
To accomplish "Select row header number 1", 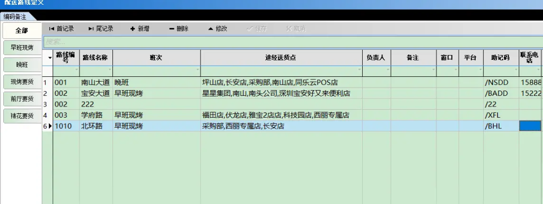I will tap(47, 82).
